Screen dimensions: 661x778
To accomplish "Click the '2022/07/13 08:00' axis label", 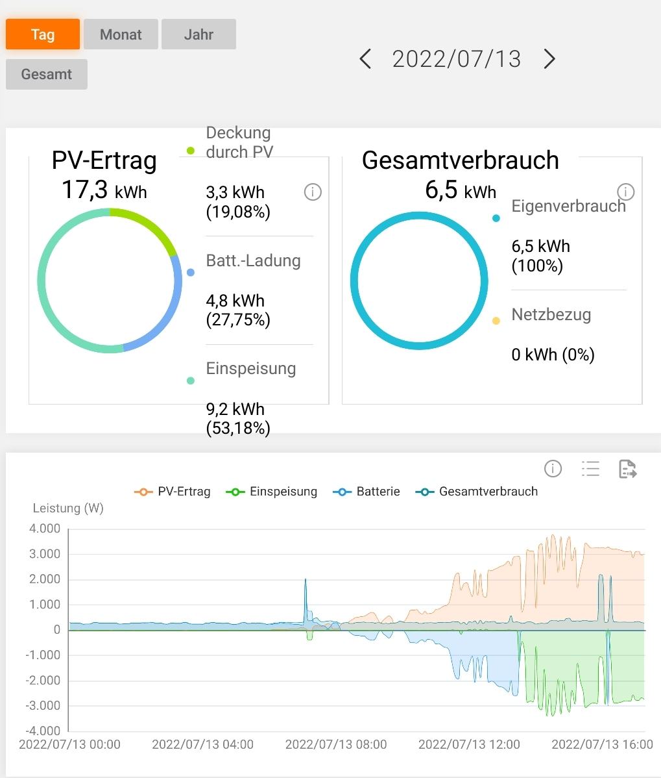I will [x=336, y=744].
